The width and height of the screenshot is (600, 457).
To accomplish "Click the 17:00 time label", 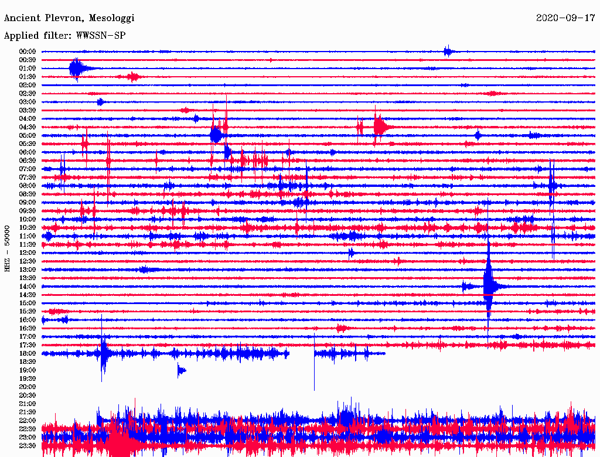I will [x=28, y=337].
